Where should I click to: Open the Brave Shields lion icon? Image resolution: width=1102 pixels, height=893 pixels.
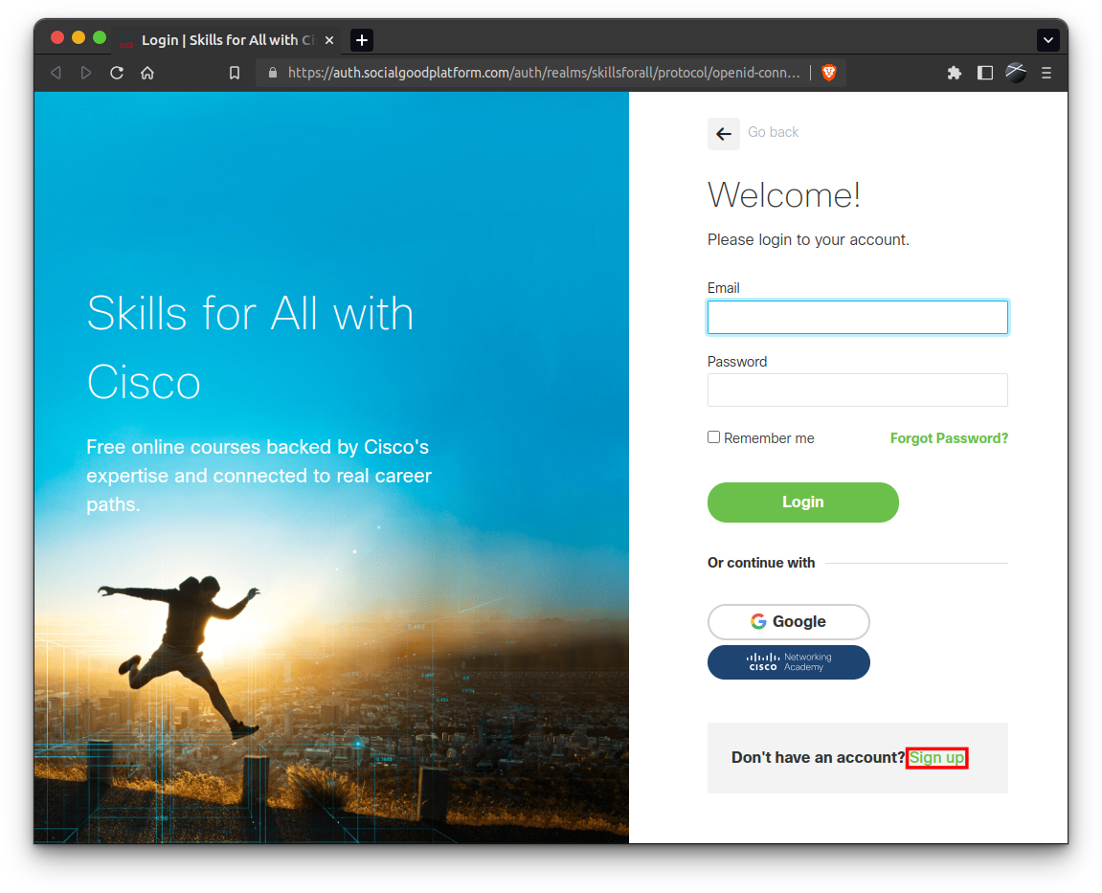click(829, 73)
